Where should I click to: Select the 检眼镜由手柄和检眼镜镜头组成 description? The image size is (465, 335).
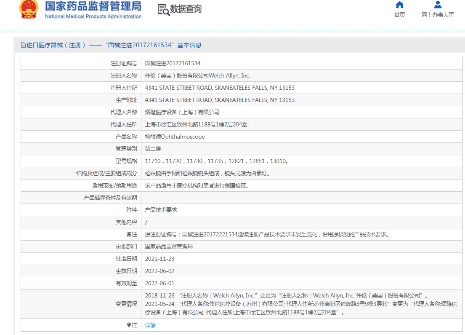[207, 173]
